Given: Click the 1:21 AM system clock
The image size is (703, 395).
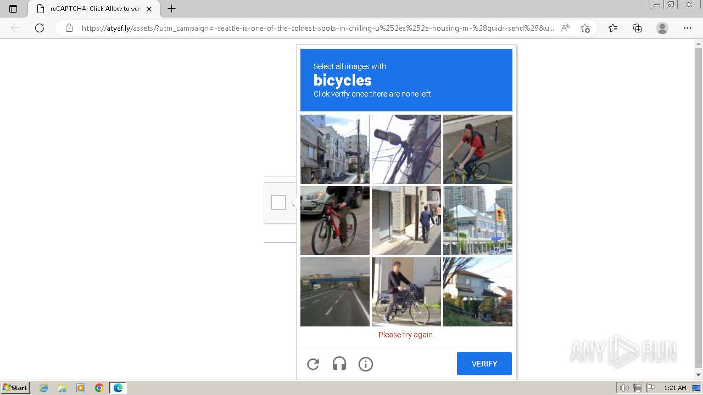Looking at the screenshot, I should tap(675, 388).
